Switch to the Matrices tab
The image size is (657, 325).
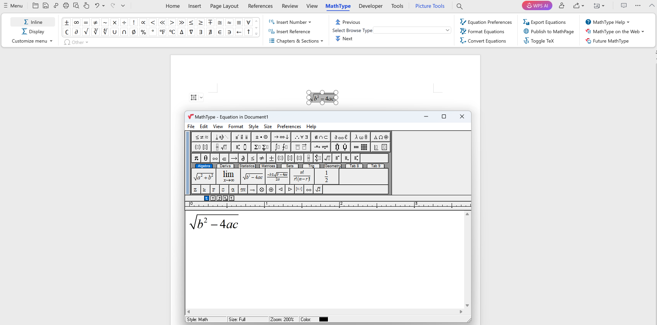pos(268,166)
